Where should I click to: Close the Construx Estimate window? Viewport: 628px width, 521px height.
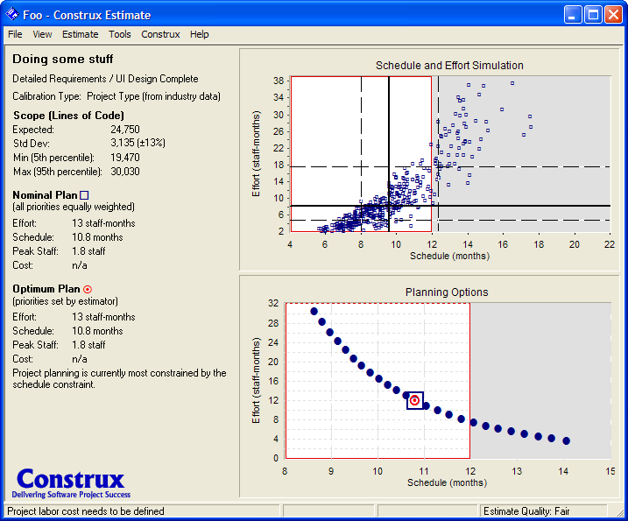[x=613, y=15]
